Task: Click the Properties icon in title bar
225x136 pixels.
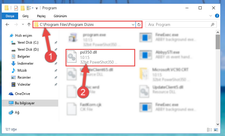Action: (x=16, y=8)
